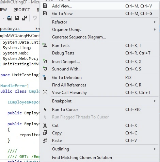The height and width of the screenshot is (162, 160).
Task: Click the Save All toolbar icon
Action: [25, 18]
